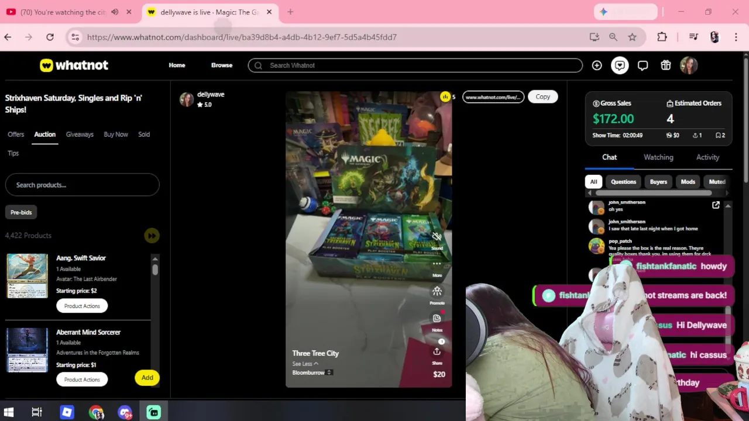Viewport: 749px width, 421px height.
Task: Switch to the Activity tab
Action: tap(707, 157)
